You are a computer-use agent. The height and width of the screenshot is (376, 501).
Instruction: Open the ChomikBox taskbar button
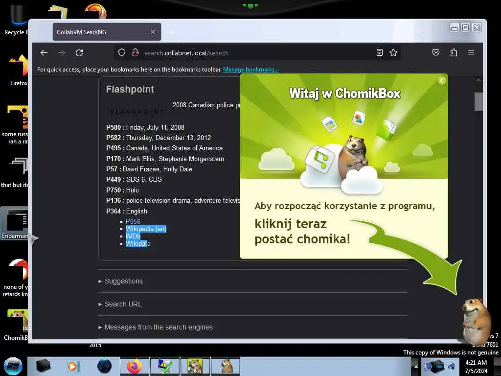(x=195, y=366)
